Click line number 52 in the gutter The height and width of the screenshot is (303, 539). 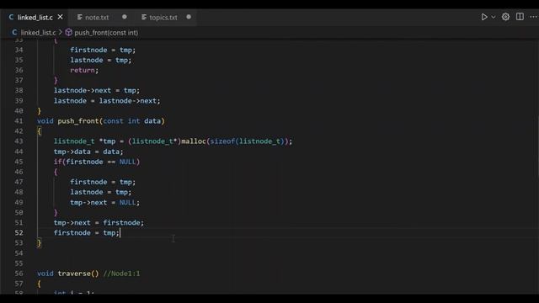point(19,232)
